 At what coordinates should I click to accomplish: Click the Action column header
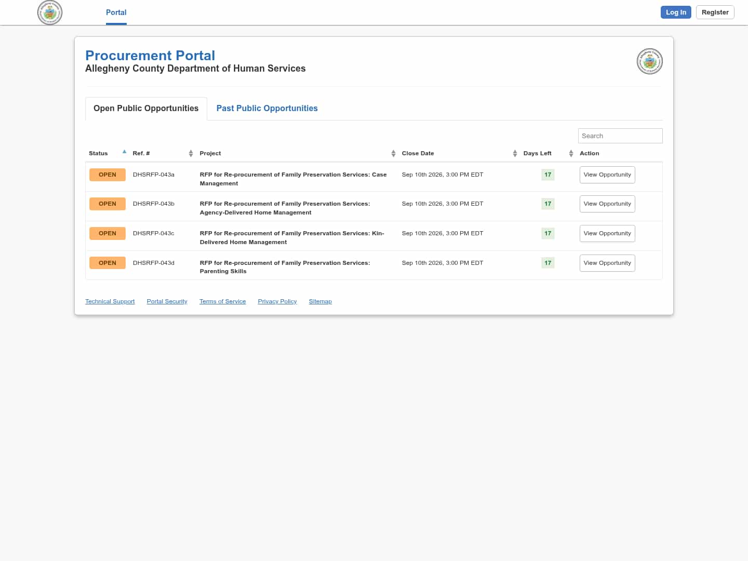pyautogui.click(x=589, y=153)
